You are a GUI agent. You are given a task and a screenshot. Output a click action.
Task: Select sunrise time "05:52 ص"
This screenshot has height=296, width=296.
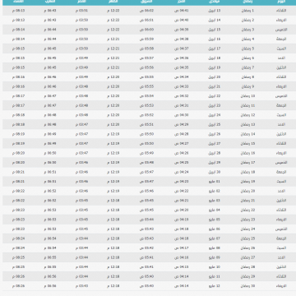coord(146,115)
